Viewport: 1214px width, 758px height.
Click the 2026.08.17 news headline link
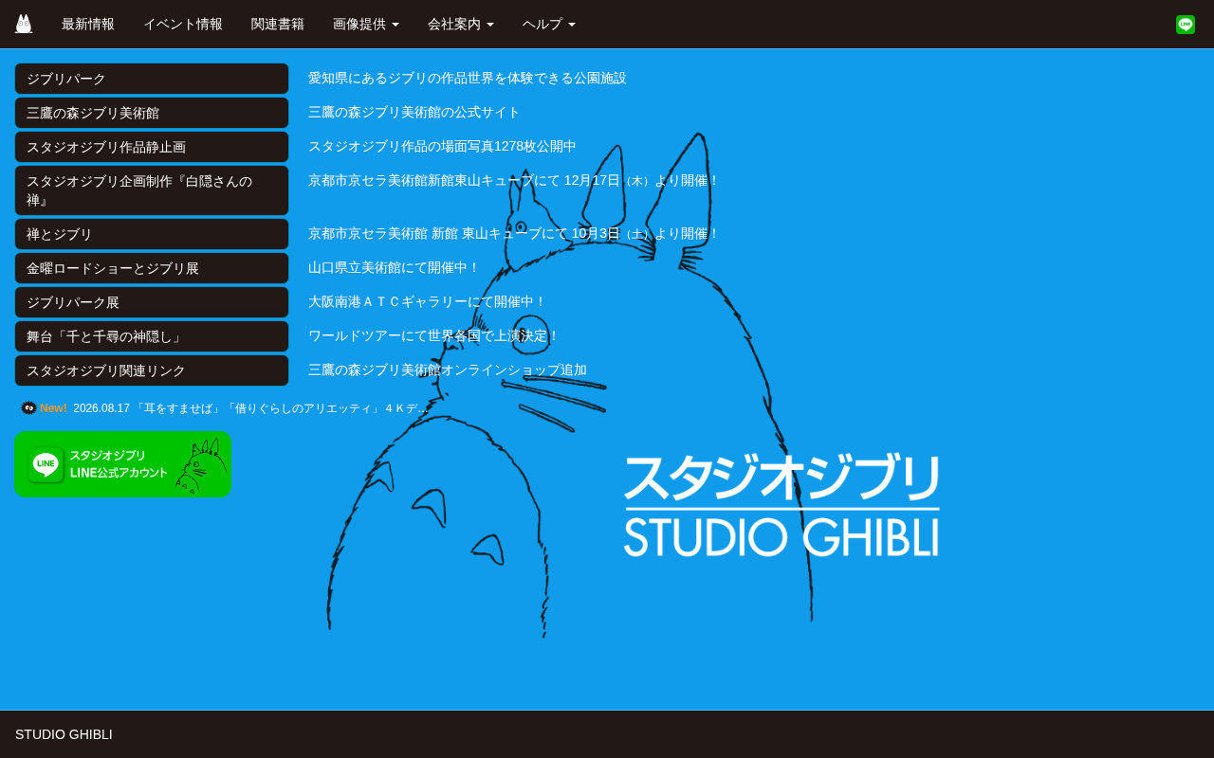point(250,408)
